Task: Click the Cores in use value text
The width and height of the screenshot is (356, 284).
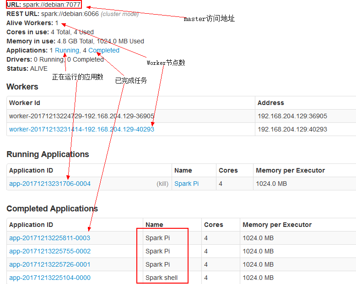Action: coord(72,32)
